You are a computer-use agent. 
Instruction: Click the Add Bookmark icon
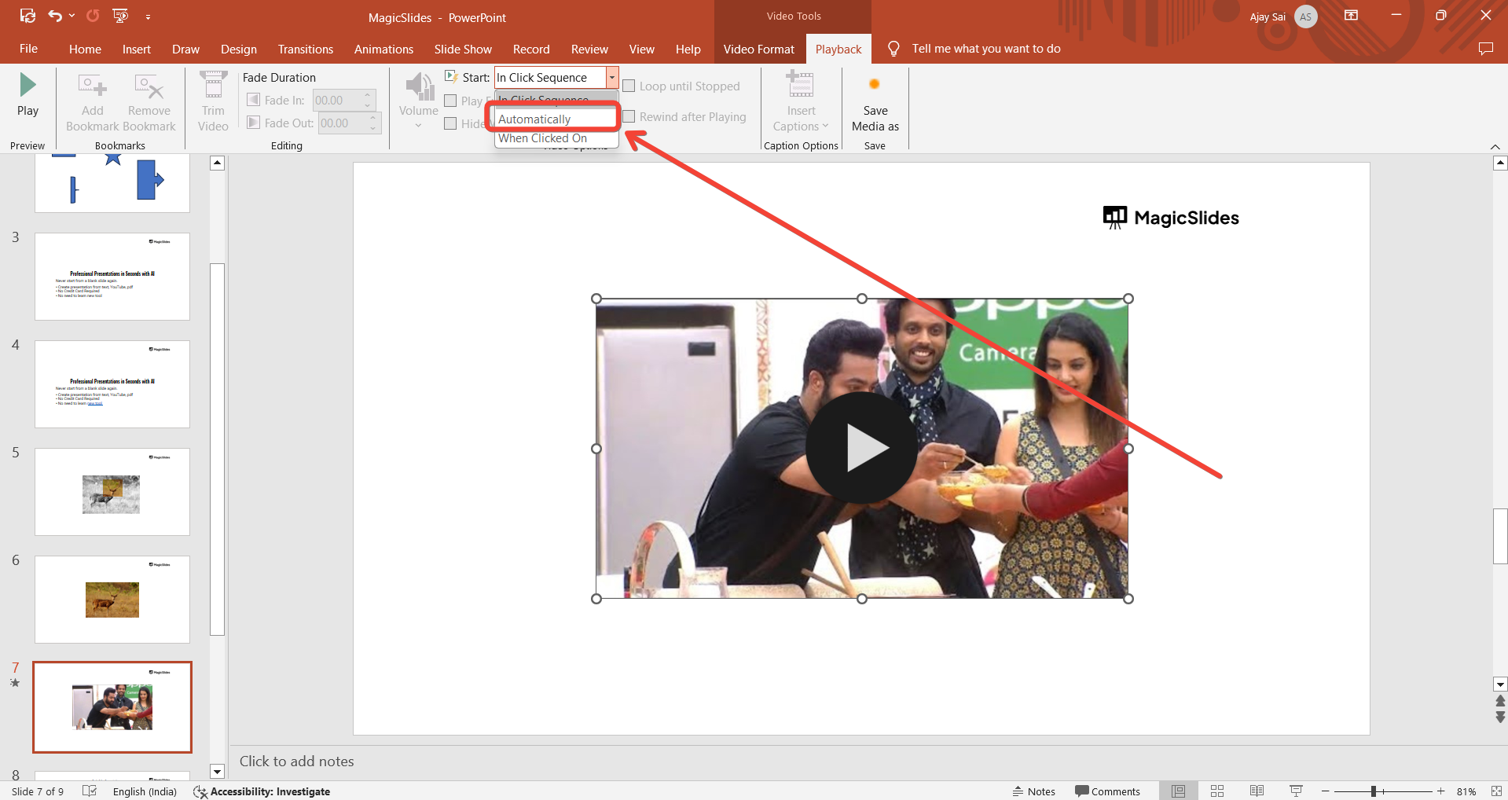pyautogui.click(x=92, y=85)
